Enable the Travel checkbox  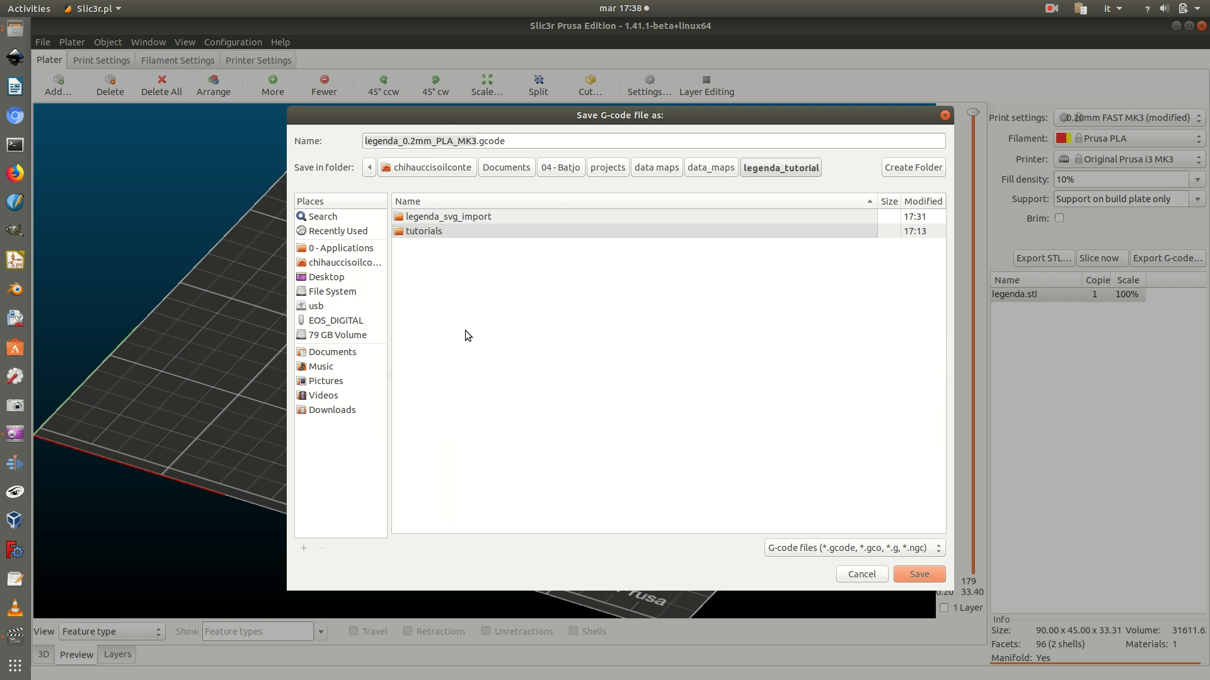[354, 631]
